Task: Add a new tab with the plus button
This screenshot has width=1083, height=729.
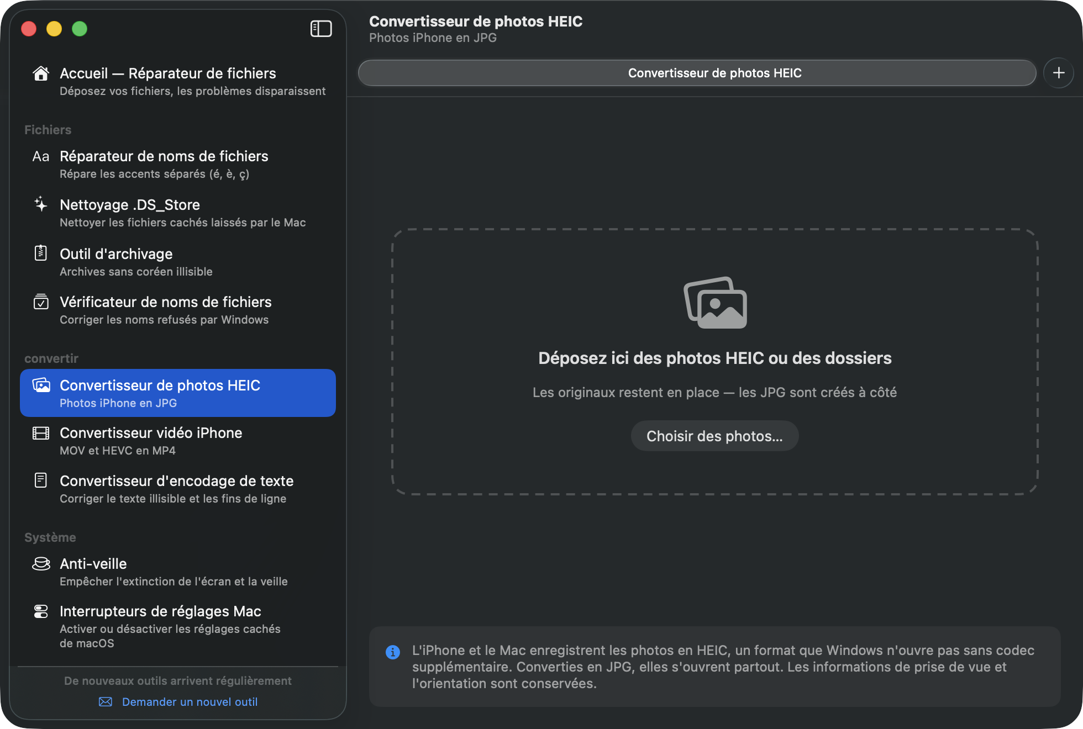Action: click(x=1059, y=73)
